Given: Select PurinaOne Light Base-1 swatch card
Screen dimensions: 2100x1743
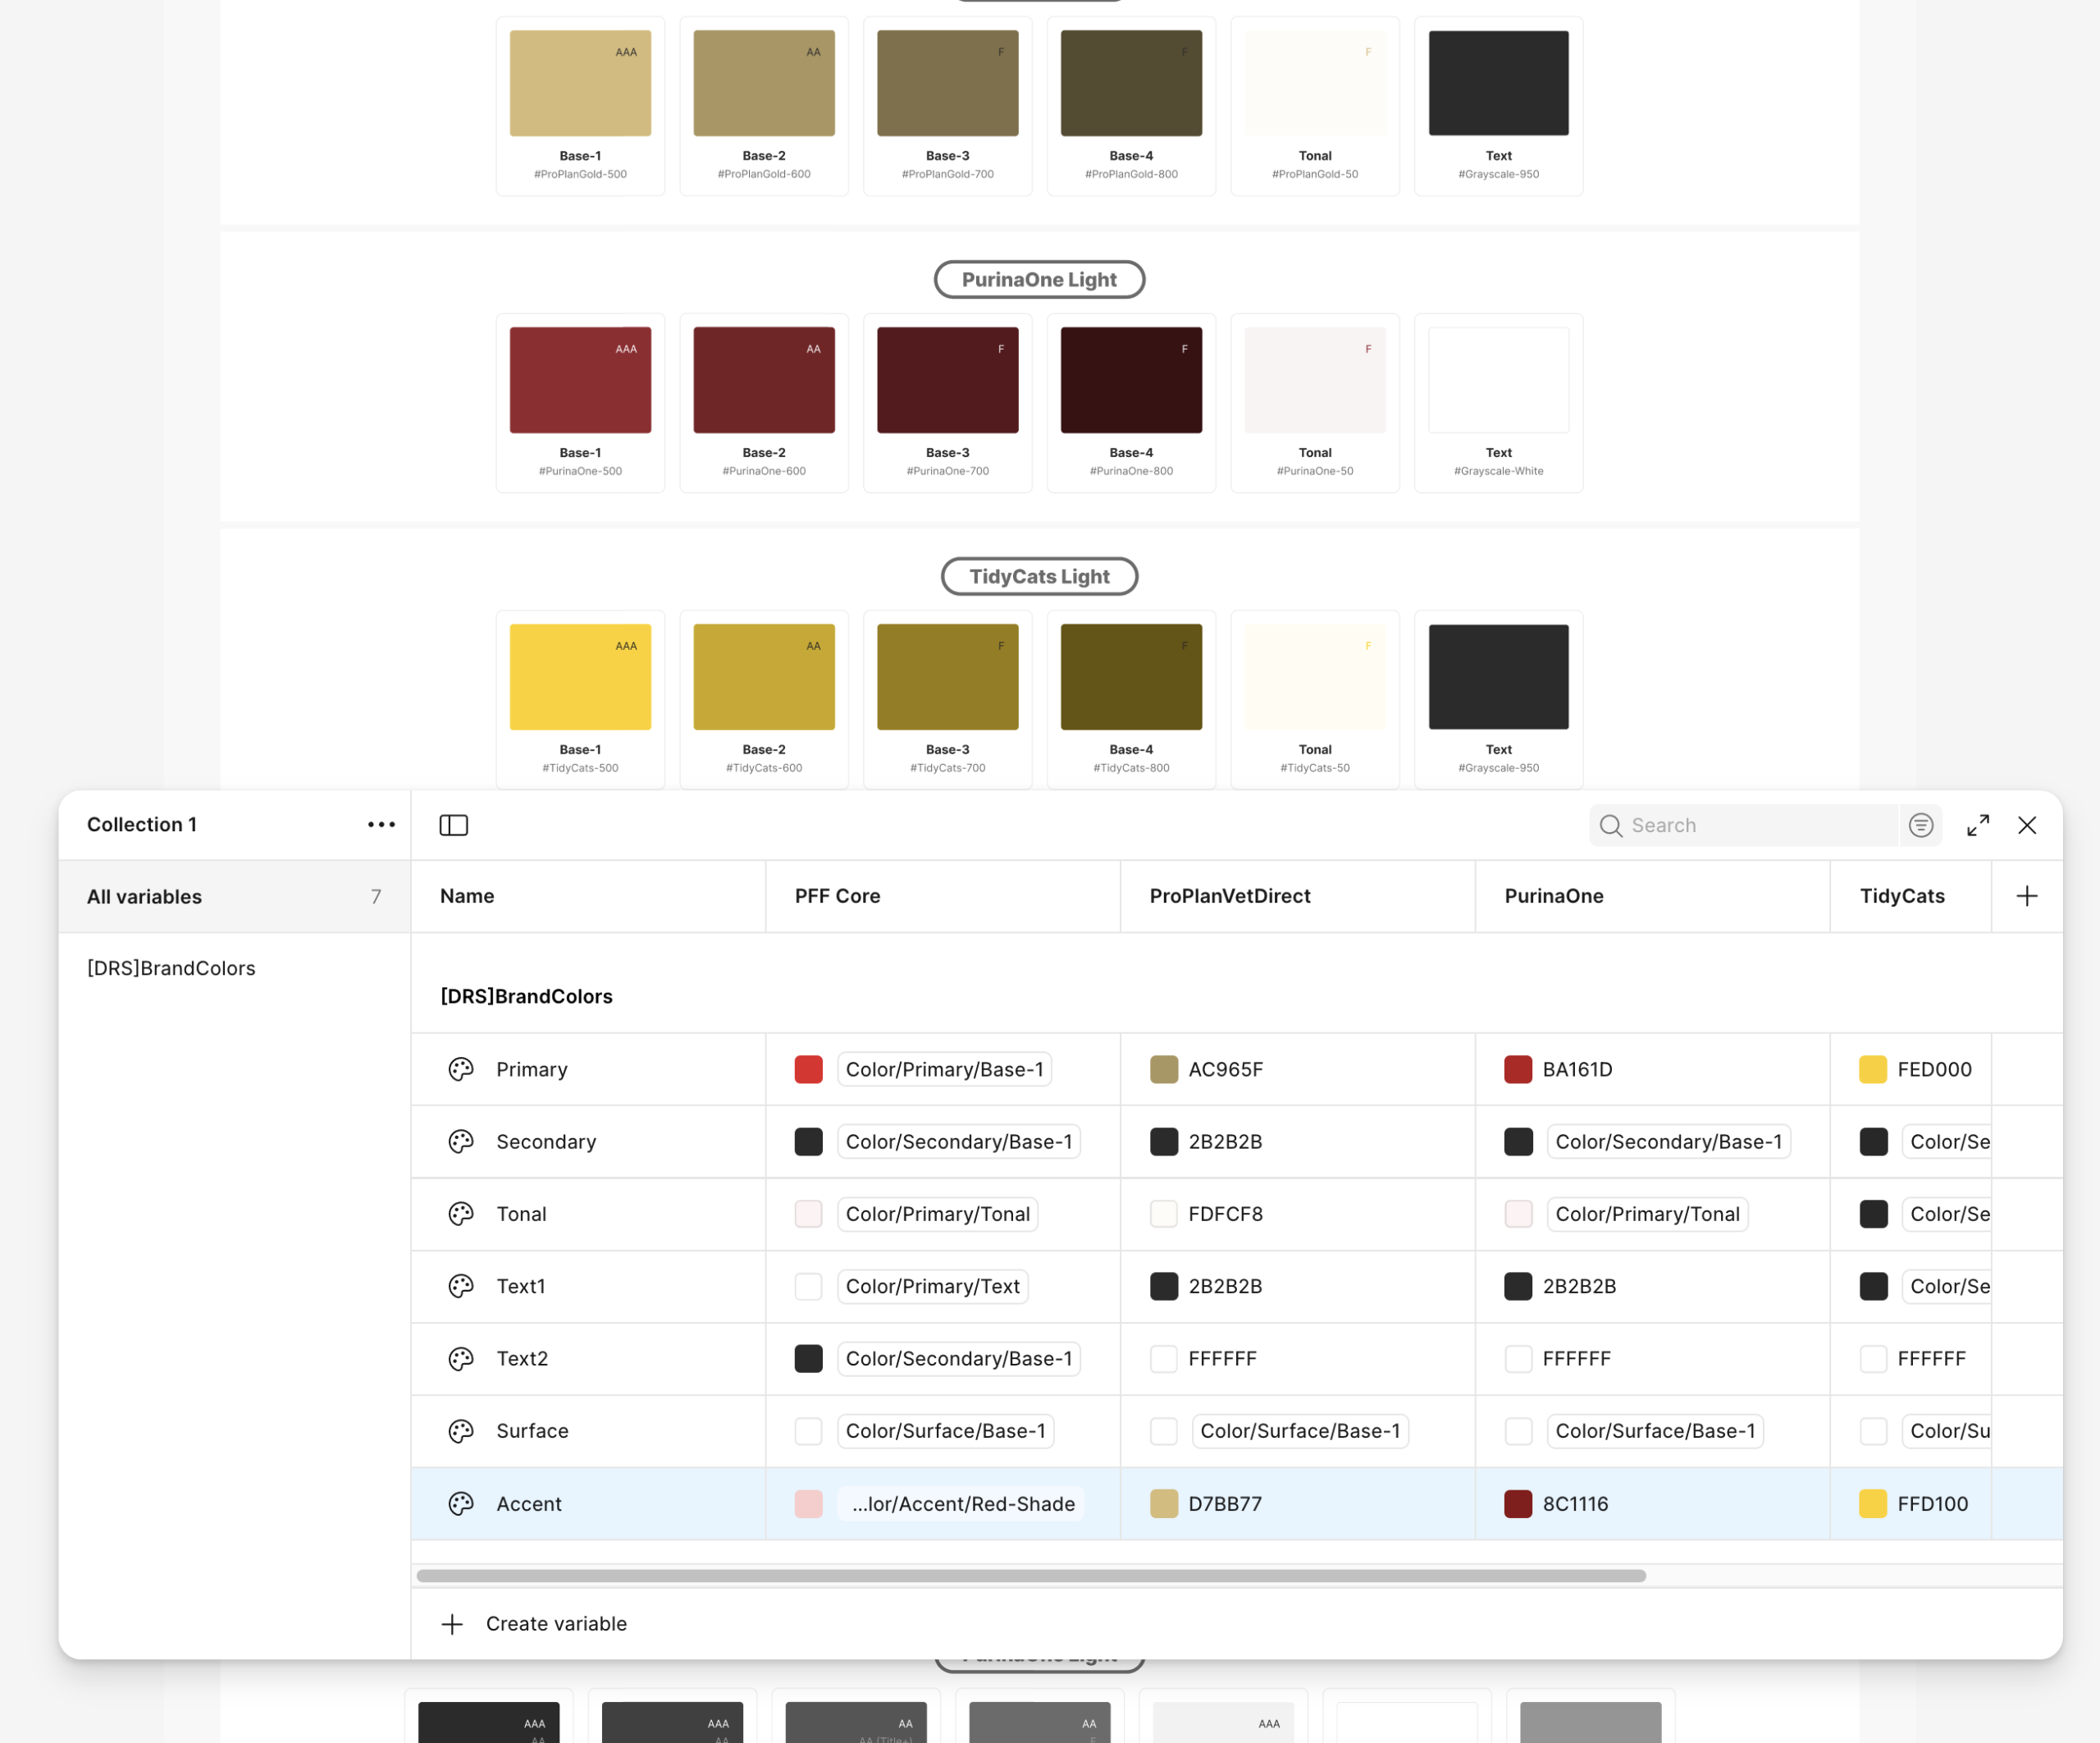Looking at the screenshot, I should click(x=580, y=402).
